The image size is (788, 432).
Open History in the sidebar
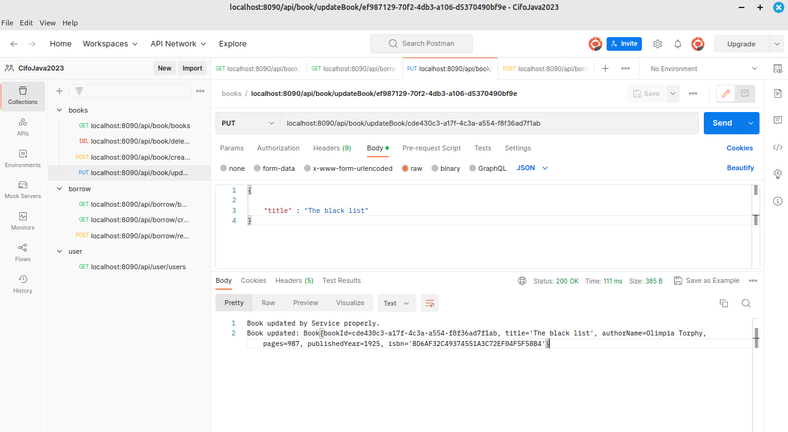pos(23,285)
